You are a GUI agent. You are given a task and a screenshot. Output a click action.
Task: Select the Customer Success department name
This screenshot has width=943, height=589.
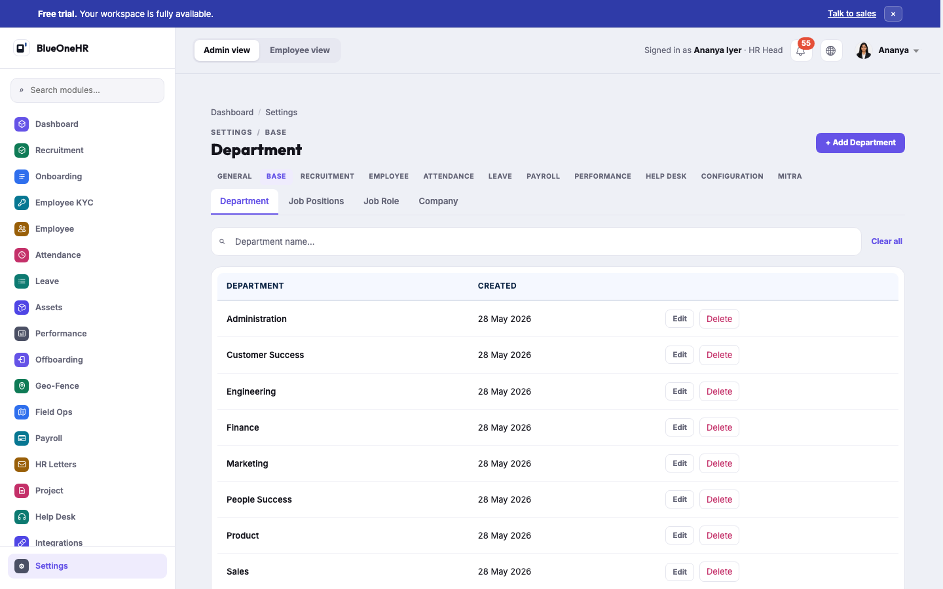[x=265, y=355]
